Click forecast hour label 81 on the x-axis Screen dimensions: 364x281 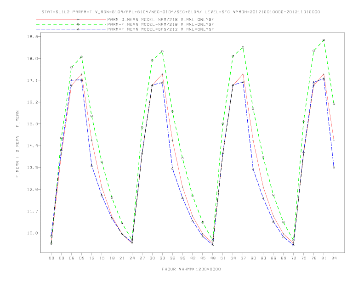(324, 258)
